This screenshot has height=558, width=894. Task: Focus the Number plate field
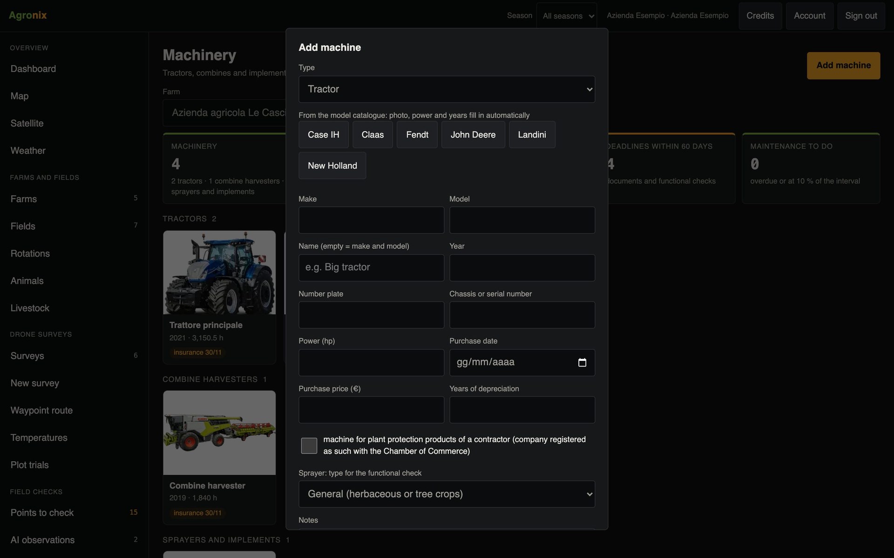371,315
